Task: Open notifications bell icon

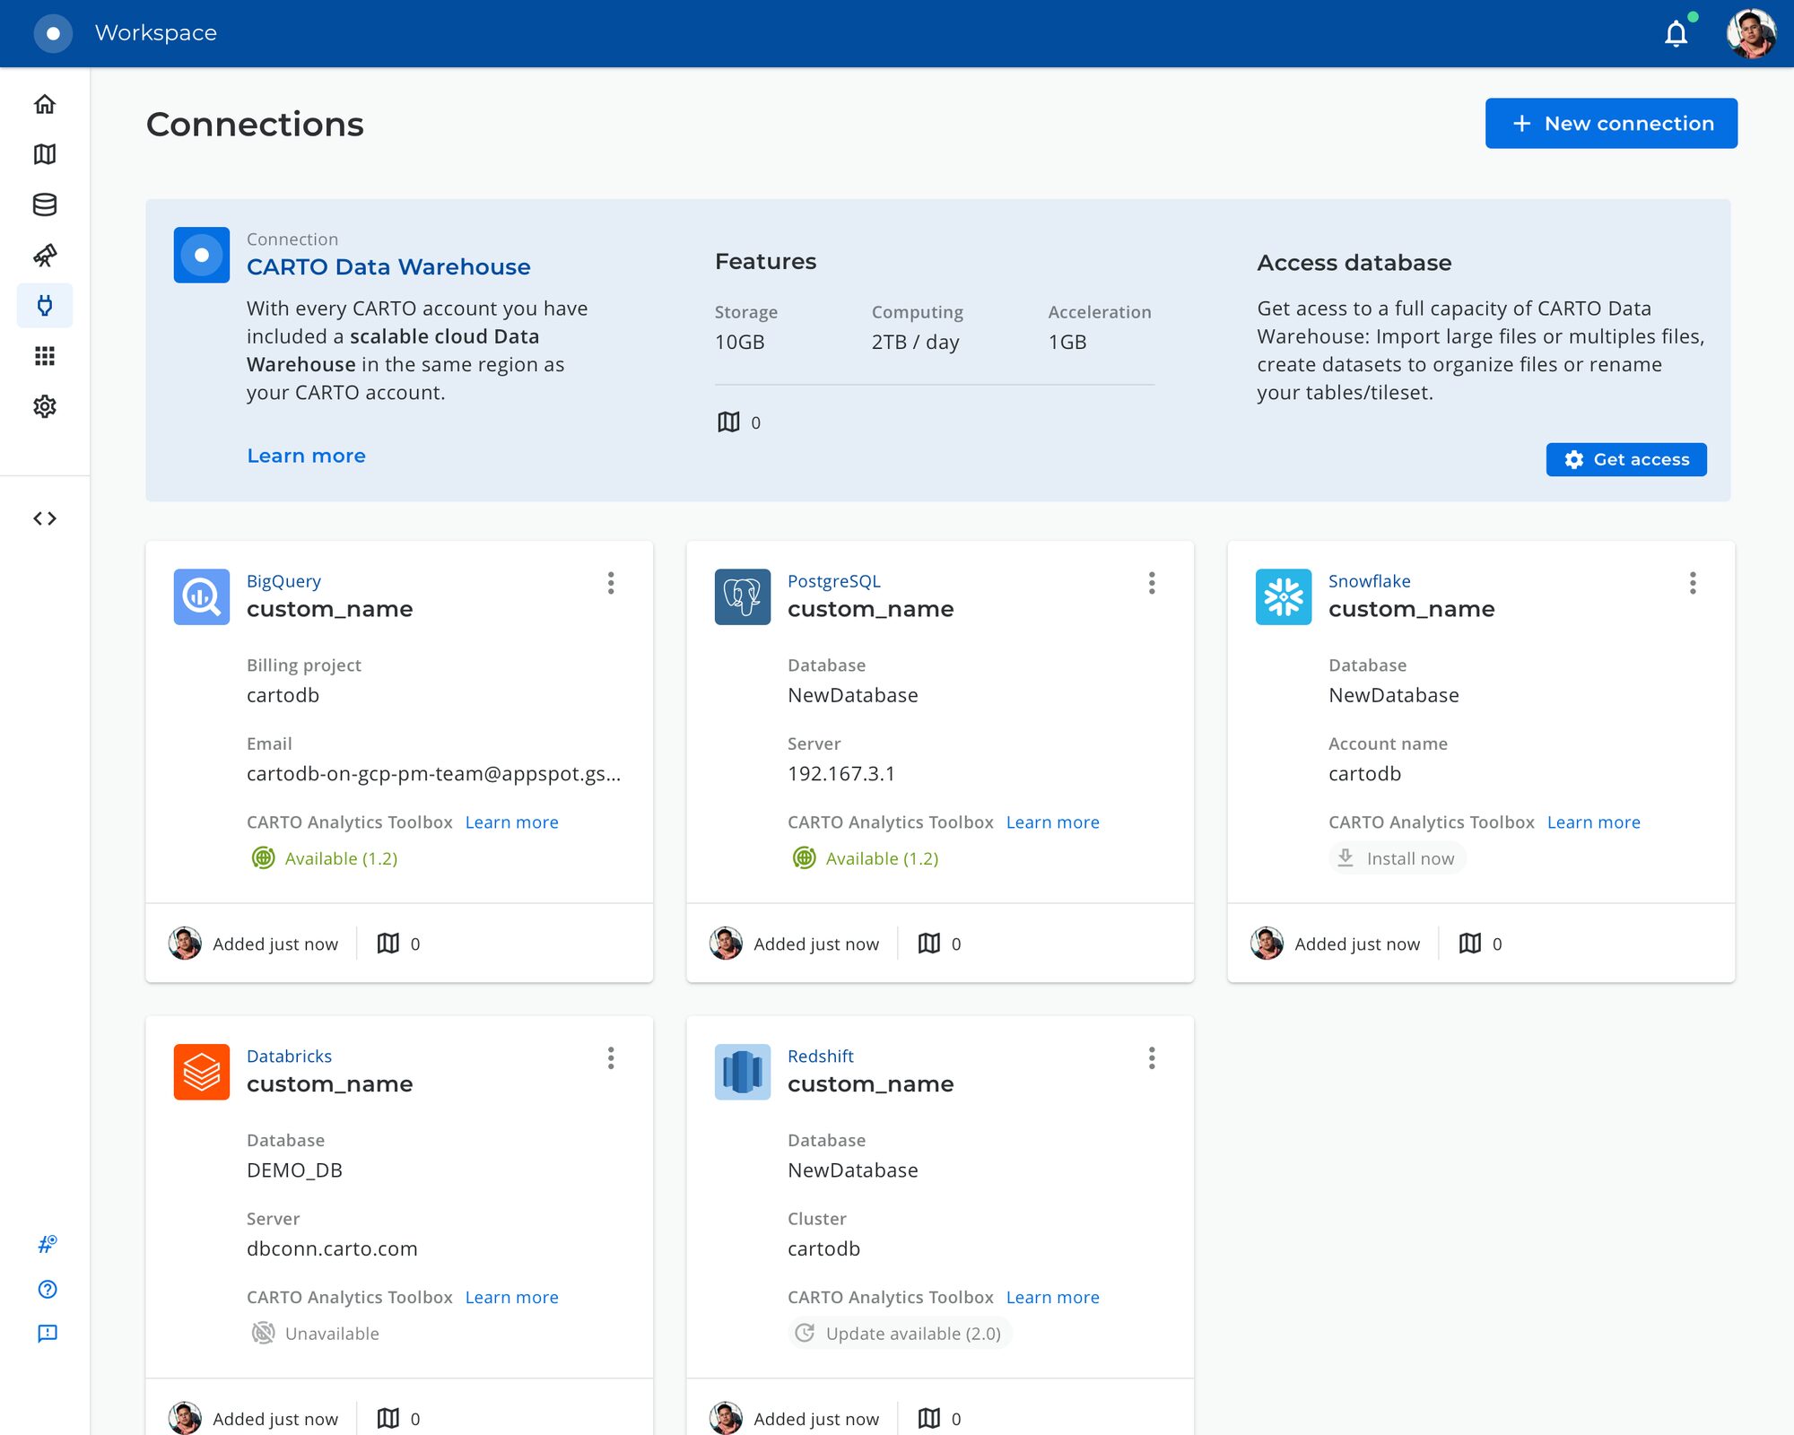Action: 1676,34
